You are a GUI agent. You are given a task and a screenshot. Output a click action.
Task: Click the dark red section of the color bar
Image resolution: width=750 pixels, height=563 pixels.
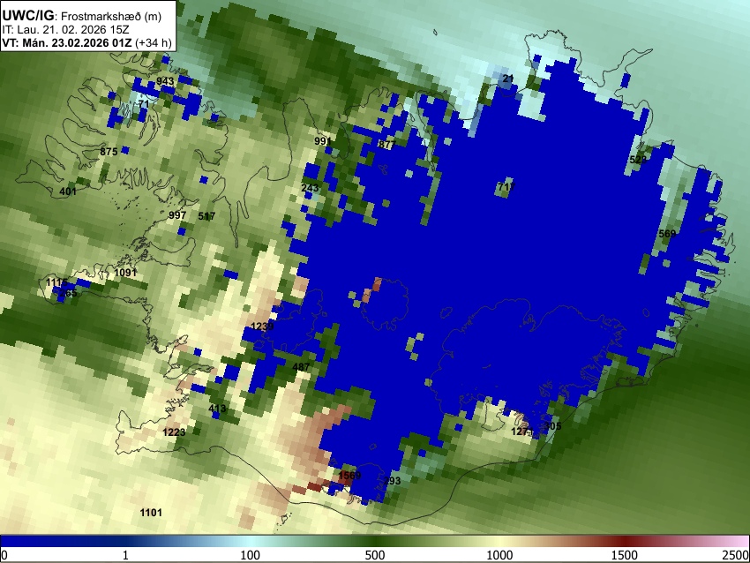[625, 541]
